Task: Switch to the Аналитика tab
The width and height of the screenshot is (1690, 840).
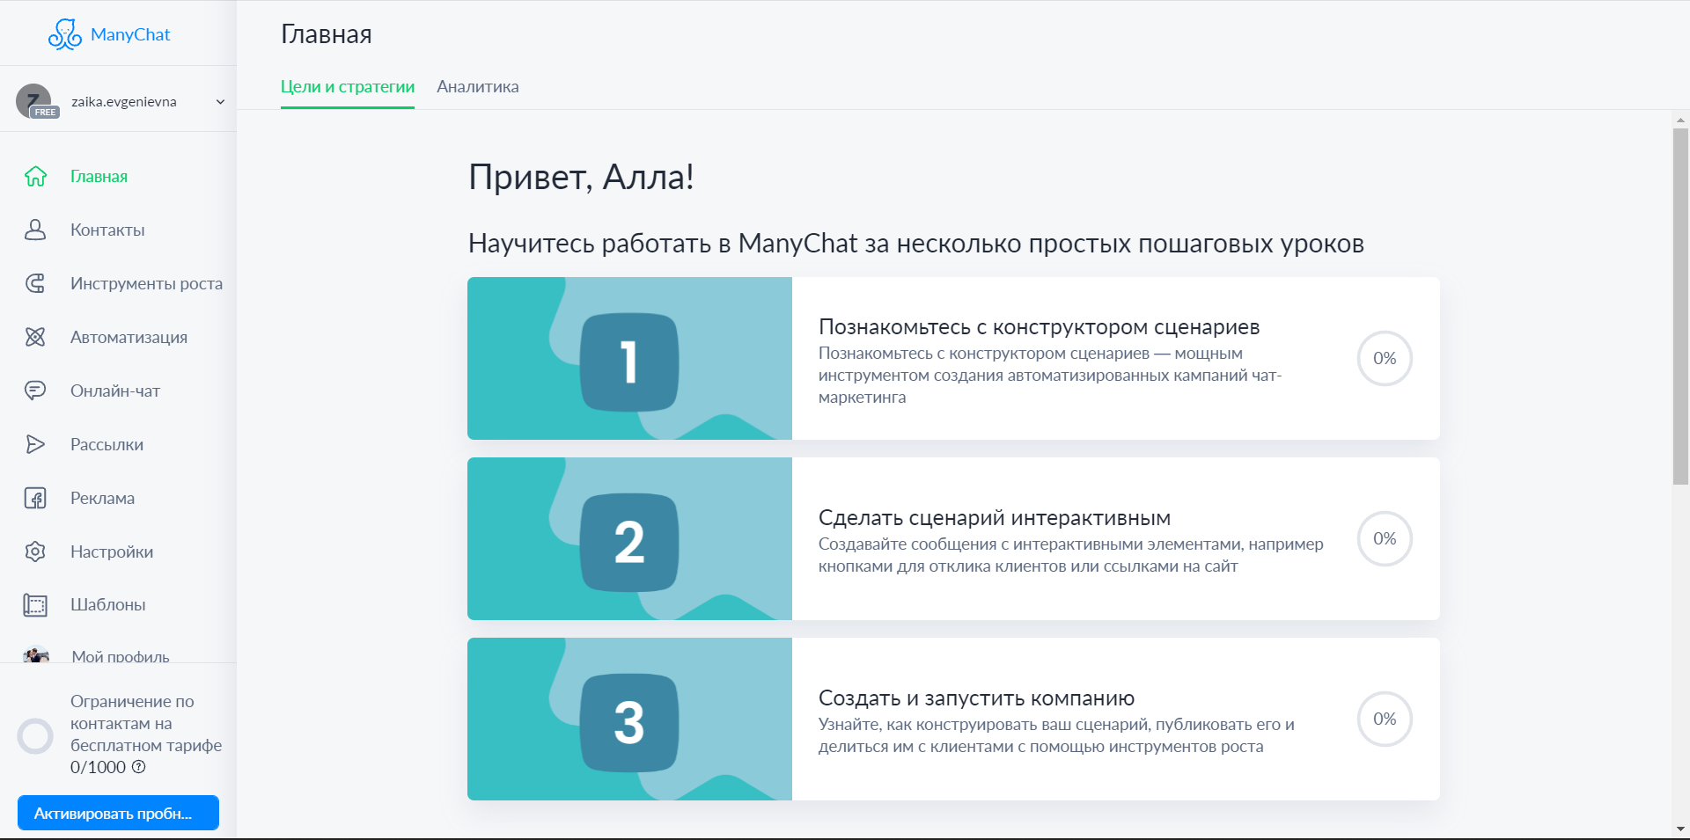Action: pyautogui.click(x=478, y=87)
